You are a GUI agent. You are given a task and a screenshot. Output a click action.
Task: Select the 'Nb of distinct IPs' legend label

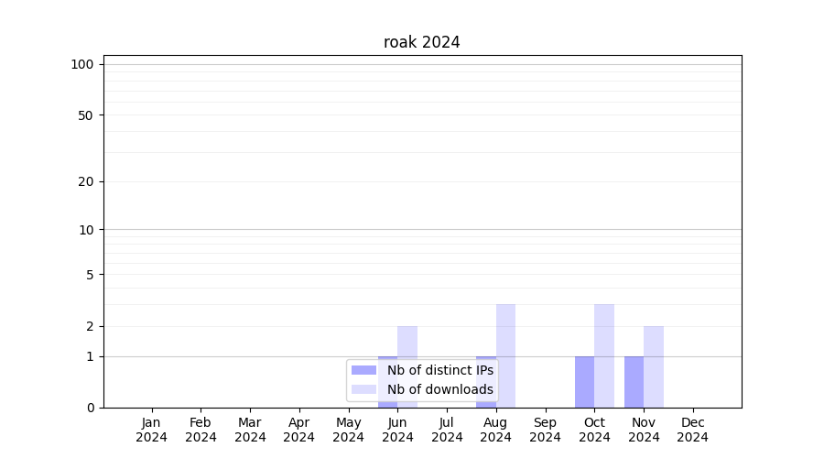point(439,370)
